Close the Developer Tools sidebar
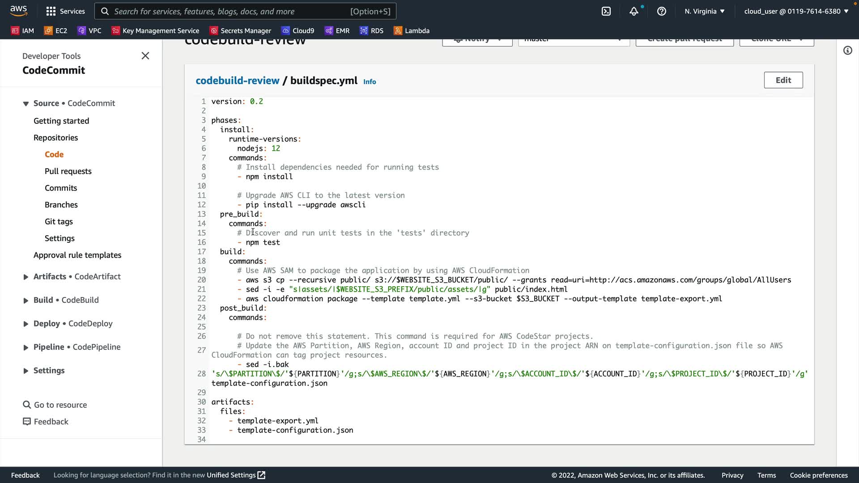This screenshot has height=483, width=859. pos(145,56)
